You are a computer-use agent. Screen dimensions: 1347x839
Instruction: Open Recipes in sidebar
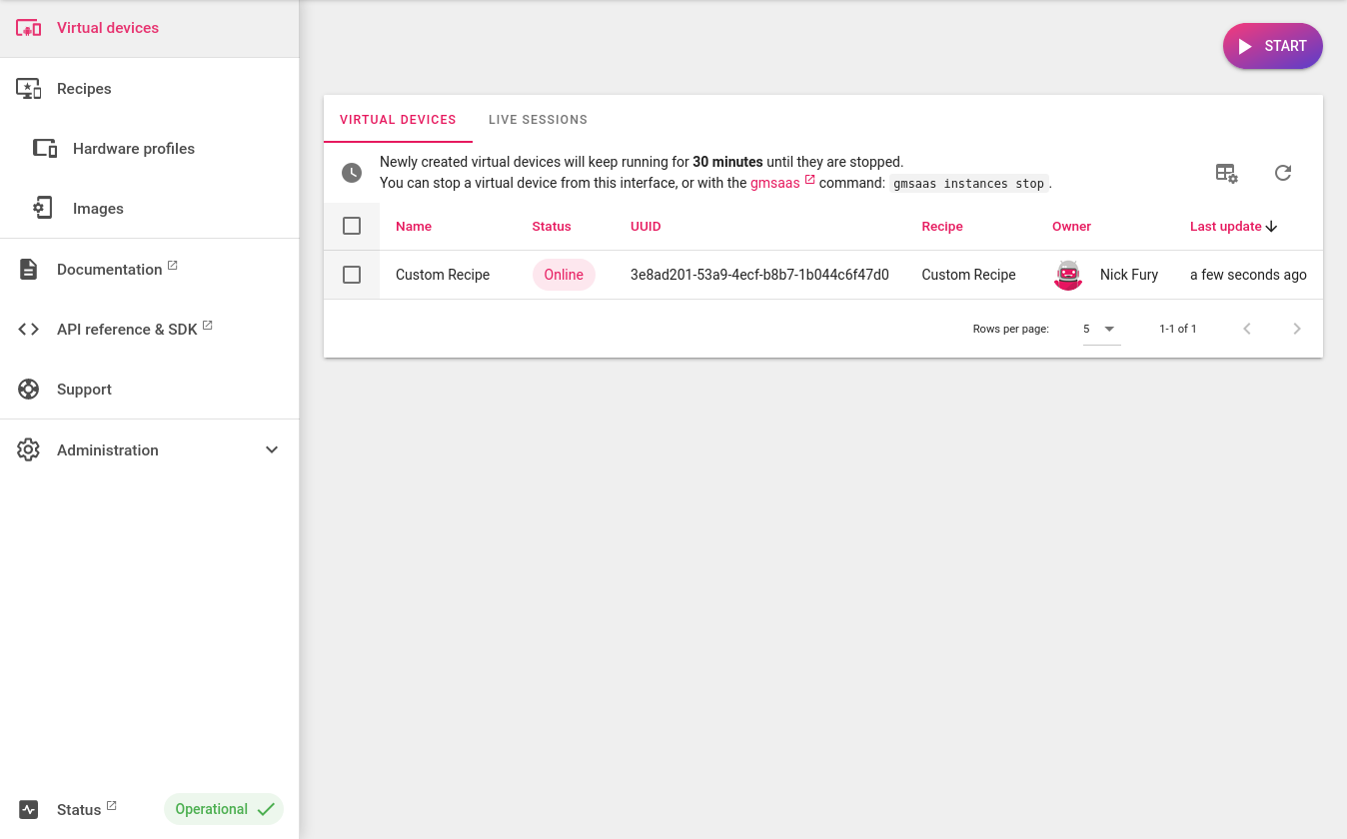[150, 89]
